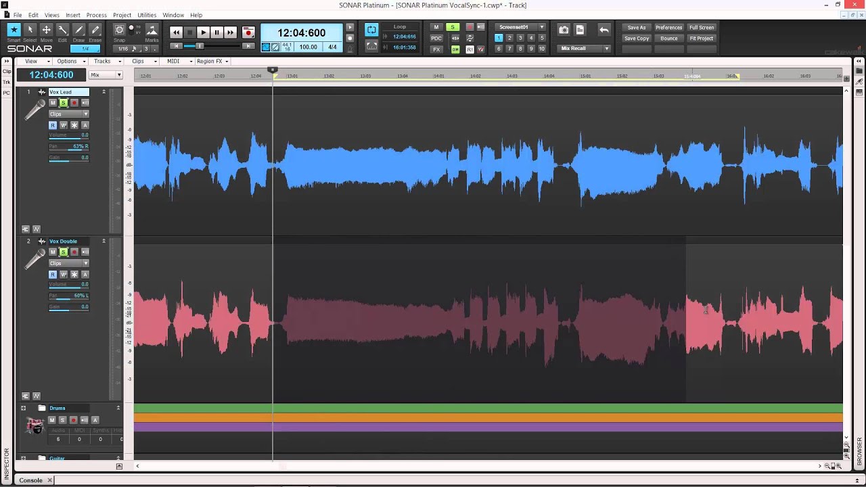The width and height of the screenshot is (866, 487).
Task: Stop playback with the Stop button
Action: pos(189,32)
